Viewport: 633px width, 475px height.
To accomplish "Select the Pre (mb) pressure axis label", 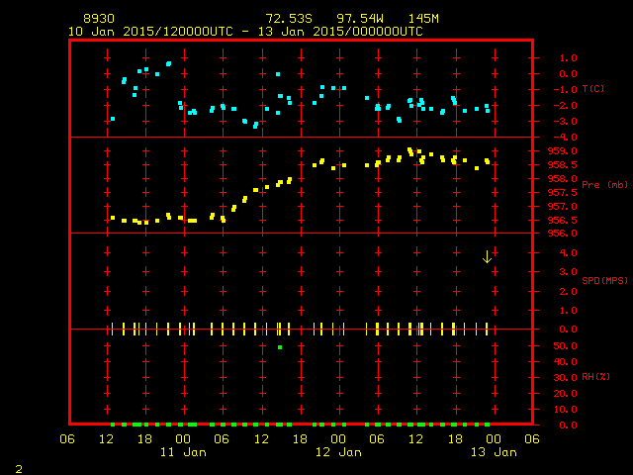I will coord(604,185).
